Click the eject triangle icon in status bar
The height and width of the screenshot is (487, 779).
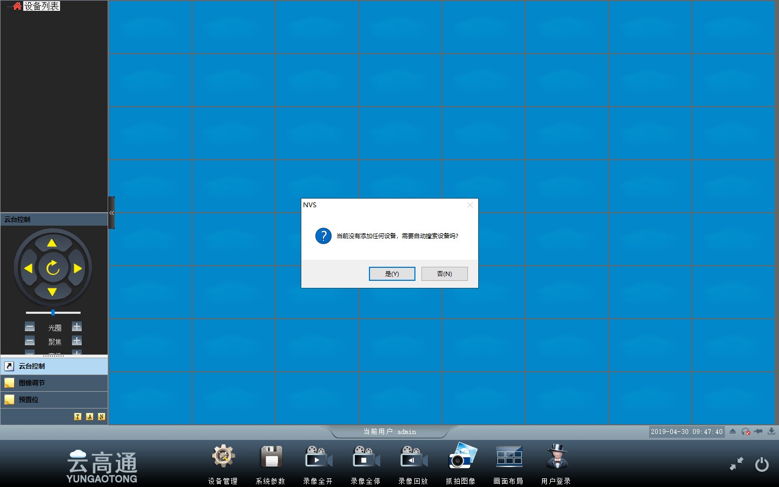[x=732, y=431]
